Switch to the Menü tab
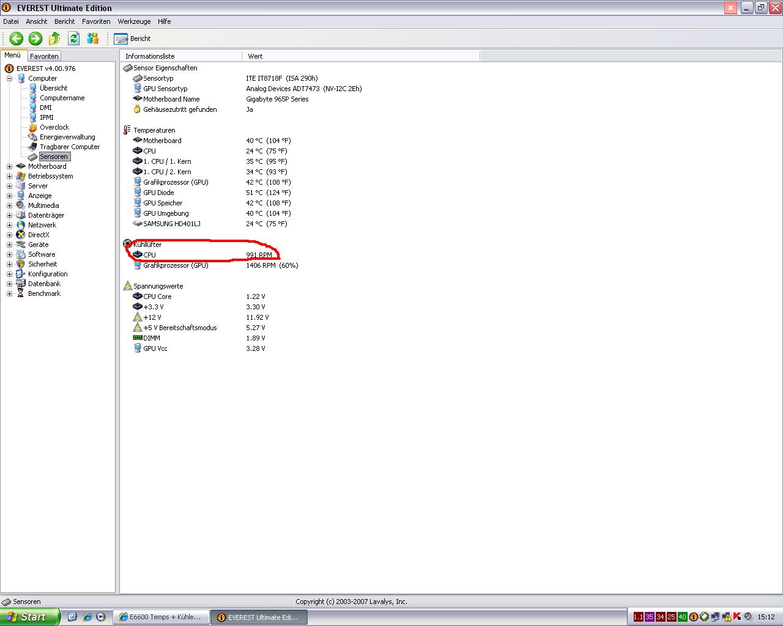 (x=13, y=55)
